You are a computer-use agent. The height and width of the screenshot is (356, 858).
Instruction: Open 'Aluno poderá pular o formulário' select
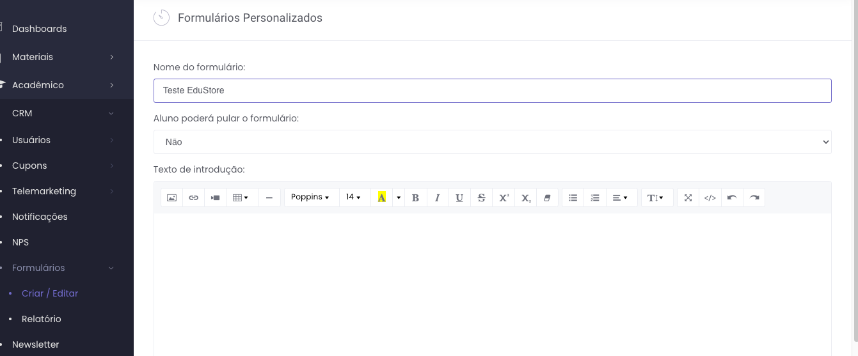click(x=492, y=142)
